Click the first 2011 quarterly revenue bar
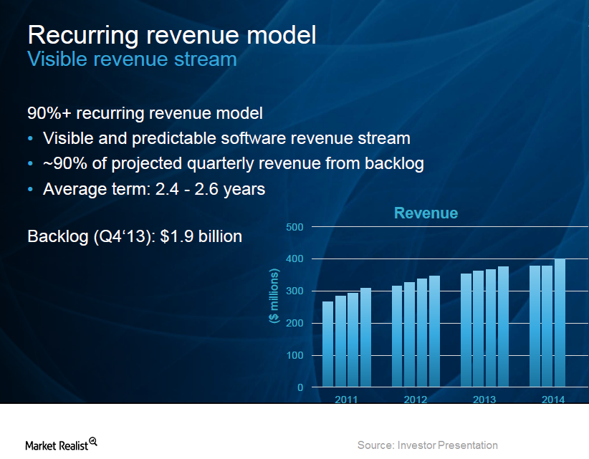Viewport: 589px width, 459px height. pos(328,344)
